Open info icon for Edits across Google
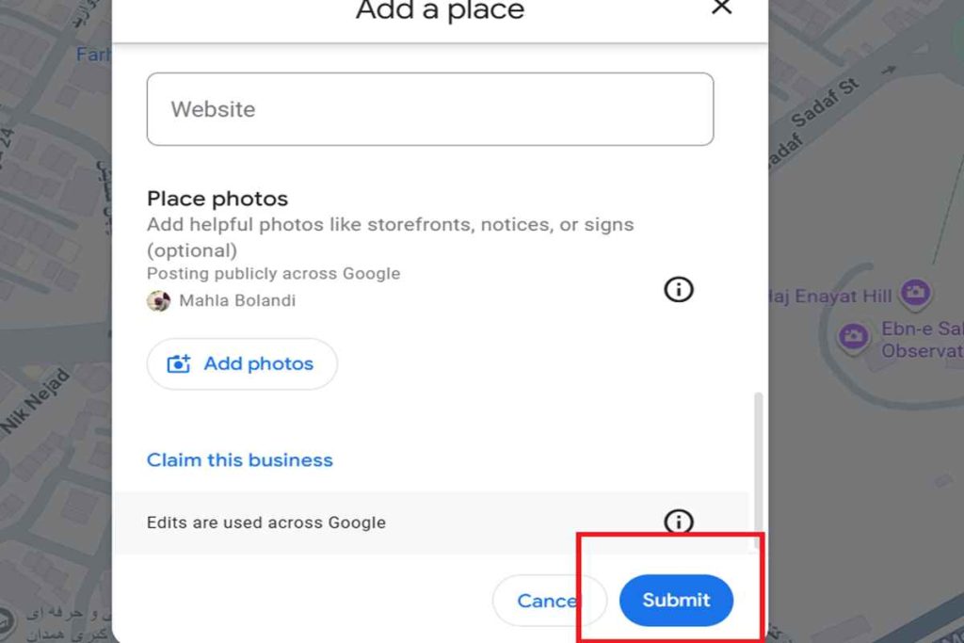Screen dimensions: 964x643 pyautogui.click(x=678, y=522)
